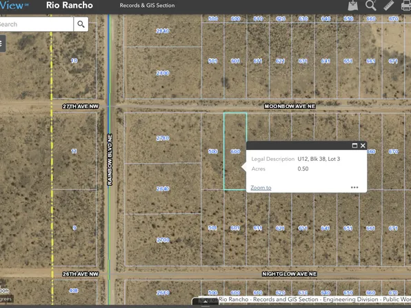
Task: Select the ruler measurement tool
Action: click(388, 6)
